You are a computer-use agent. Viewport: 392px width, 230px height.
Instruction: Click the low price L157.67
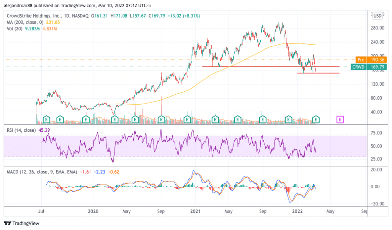[138, 16]
